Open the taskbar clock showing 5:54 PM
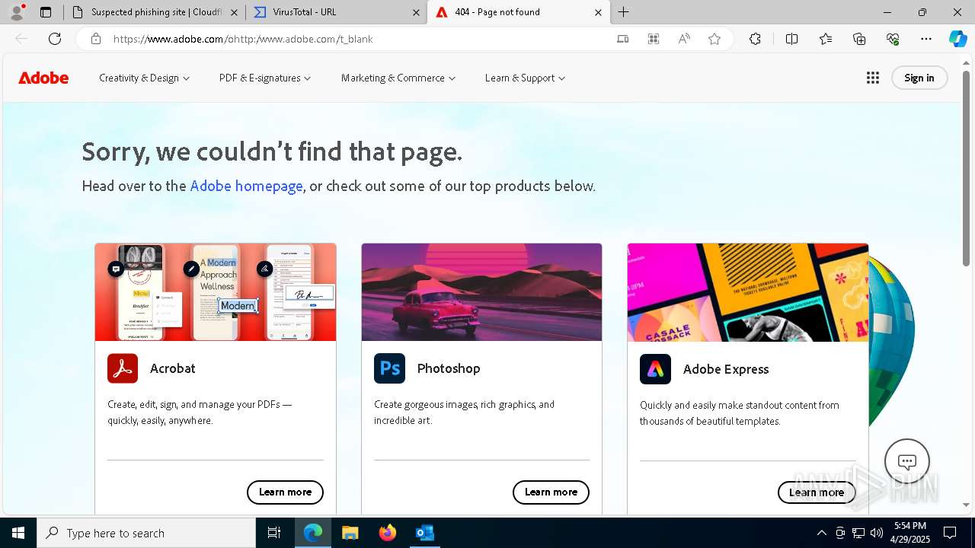This screenshot has height=548, width=975. coord(910,533)
